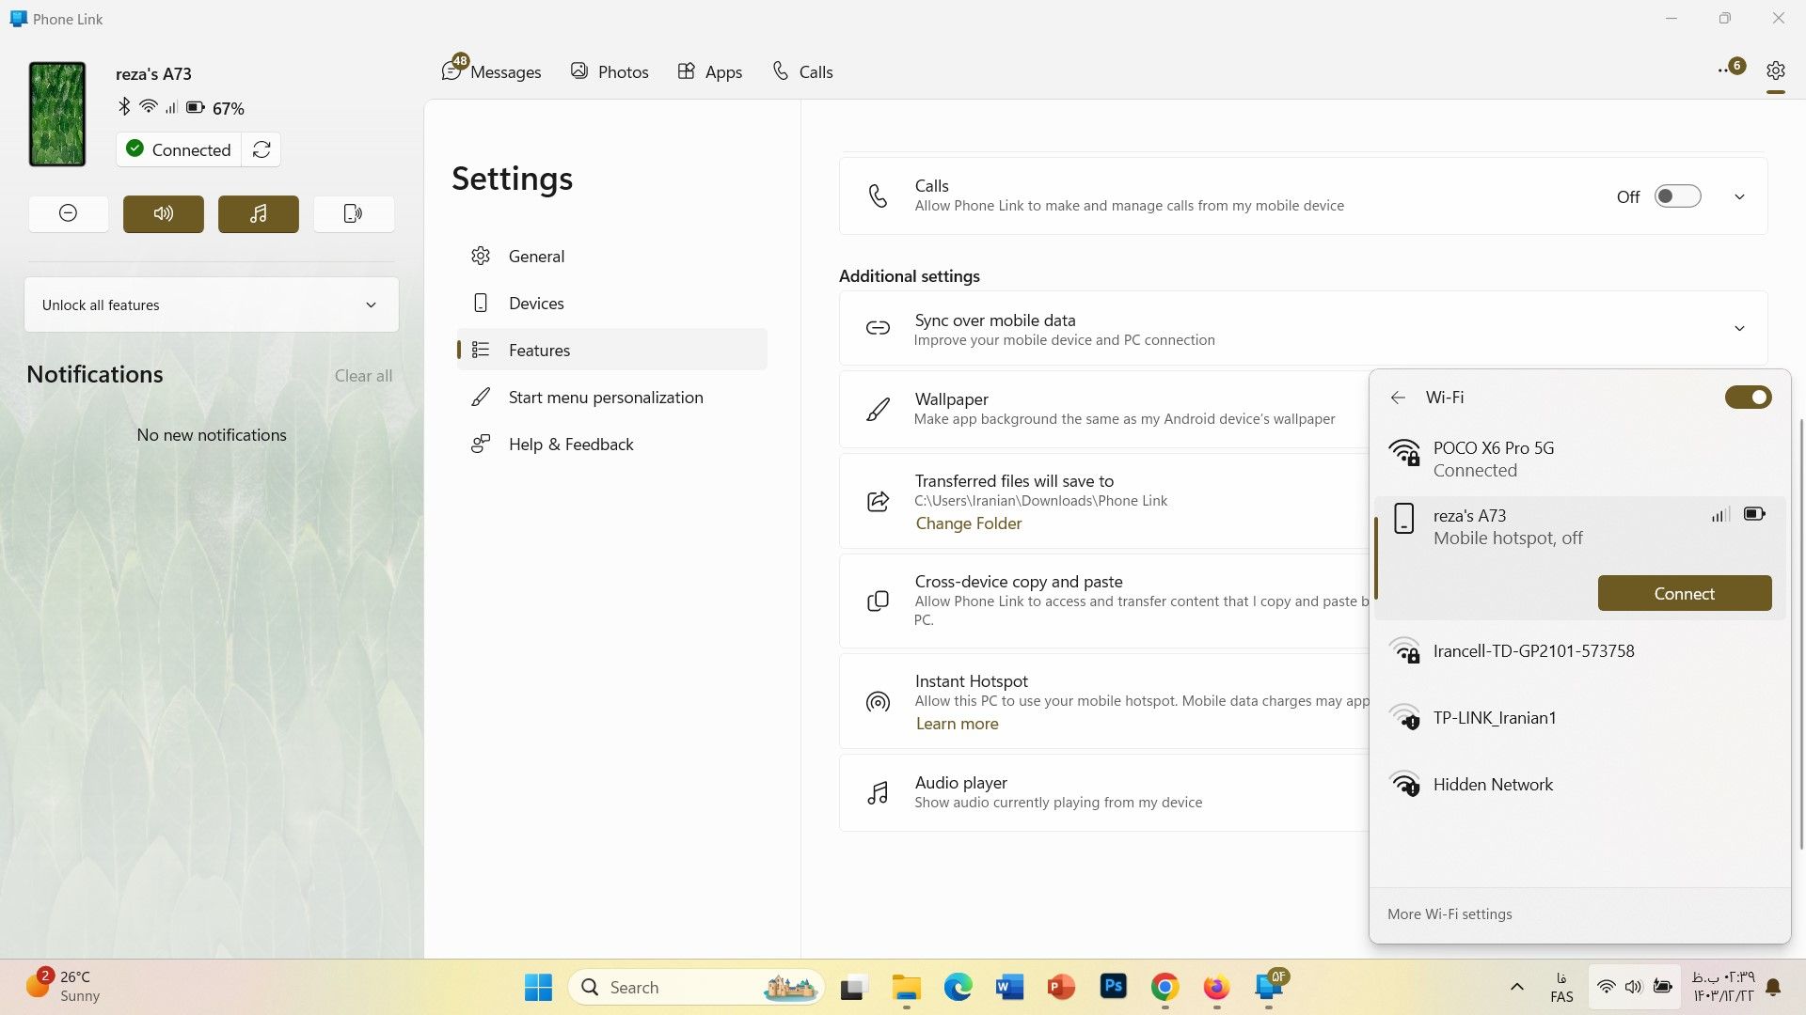Screen dimensions: 1806x1015
Task: Select TP-LINK_Iranian1 network
Action: (1580, 717)
